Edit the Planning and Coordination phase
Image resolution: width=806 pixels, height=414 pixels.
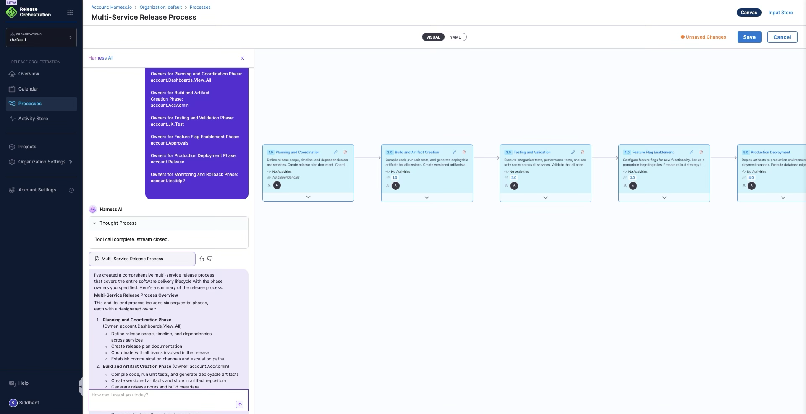335,153
